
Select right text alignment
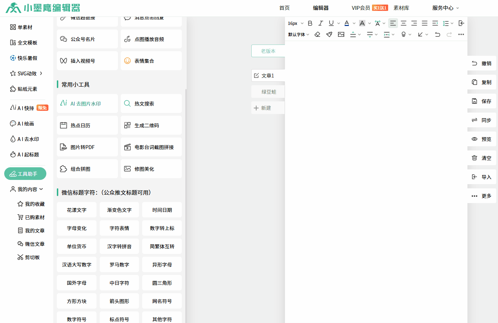click(x=414, y=23)
